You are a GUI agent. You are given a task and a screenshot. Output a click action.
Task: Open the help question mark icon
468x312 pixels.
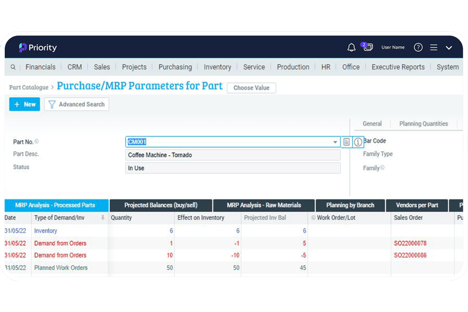pyautogui.click(x=418, y=47)
